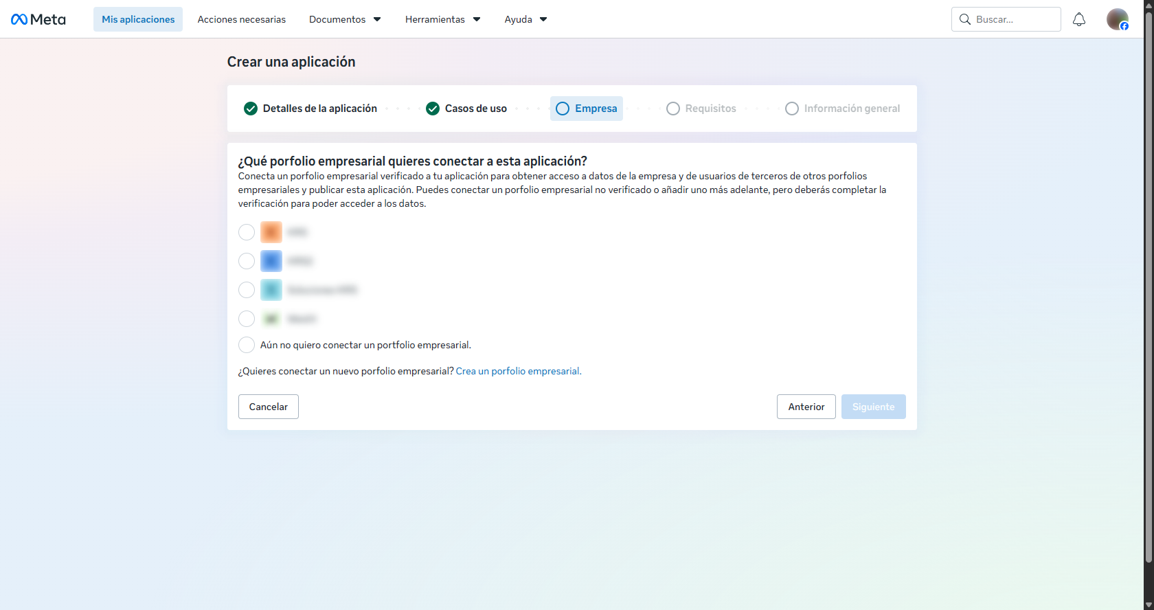This screenshot has height=610, width=1154.
Task: Select the first portfolio radio button
Action: coord(247,232)
